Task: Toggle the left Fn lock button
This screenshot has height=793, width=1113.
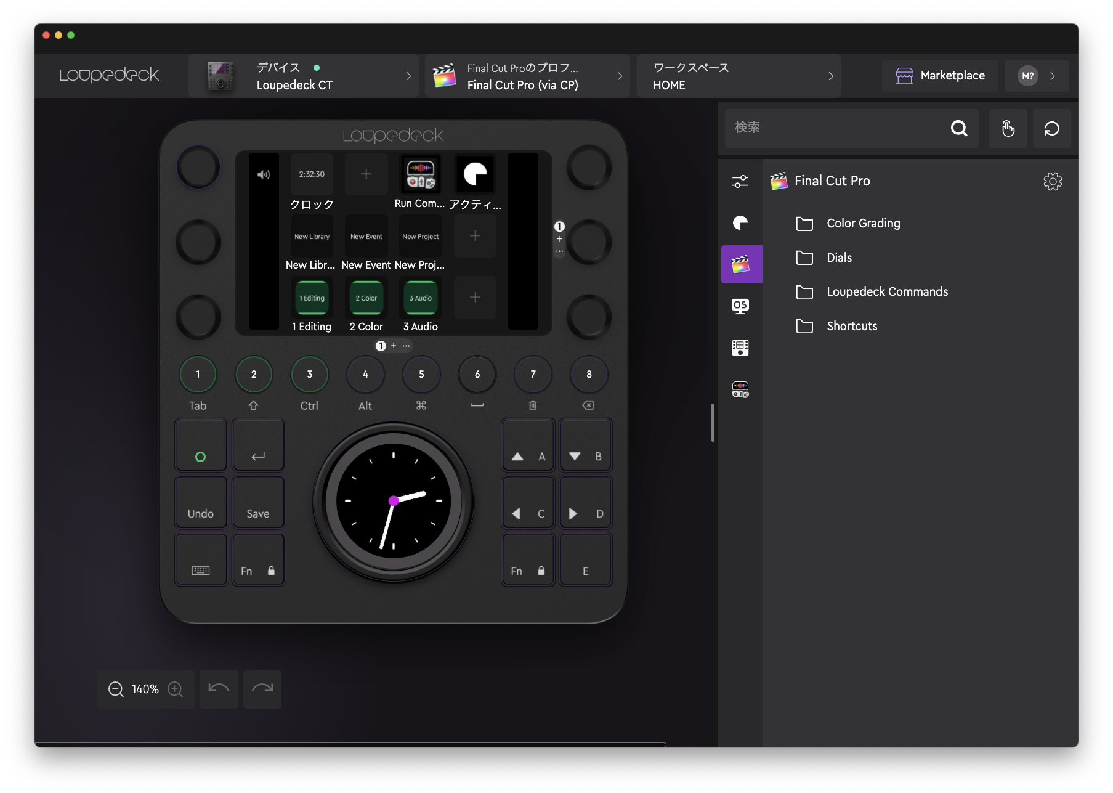Action: click(258, 559)
